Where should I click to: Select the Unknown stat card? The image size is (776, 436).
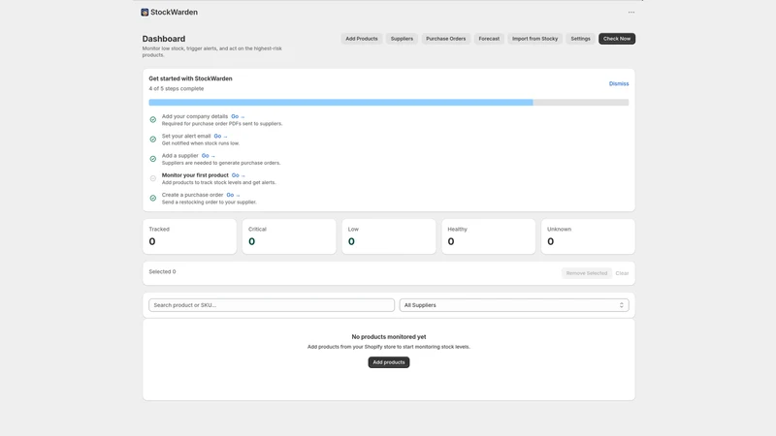[588, 236]
